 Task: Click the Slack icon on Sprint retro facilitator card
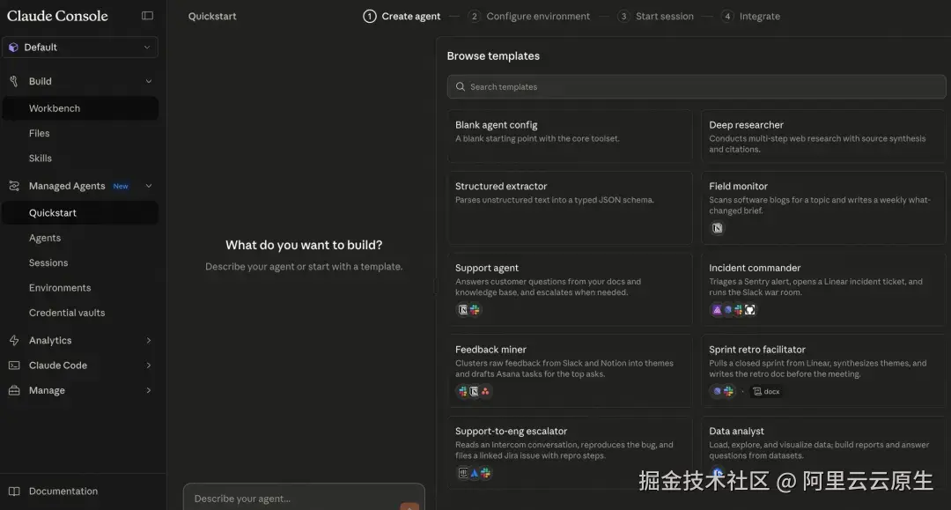click(x=728, y=392)
